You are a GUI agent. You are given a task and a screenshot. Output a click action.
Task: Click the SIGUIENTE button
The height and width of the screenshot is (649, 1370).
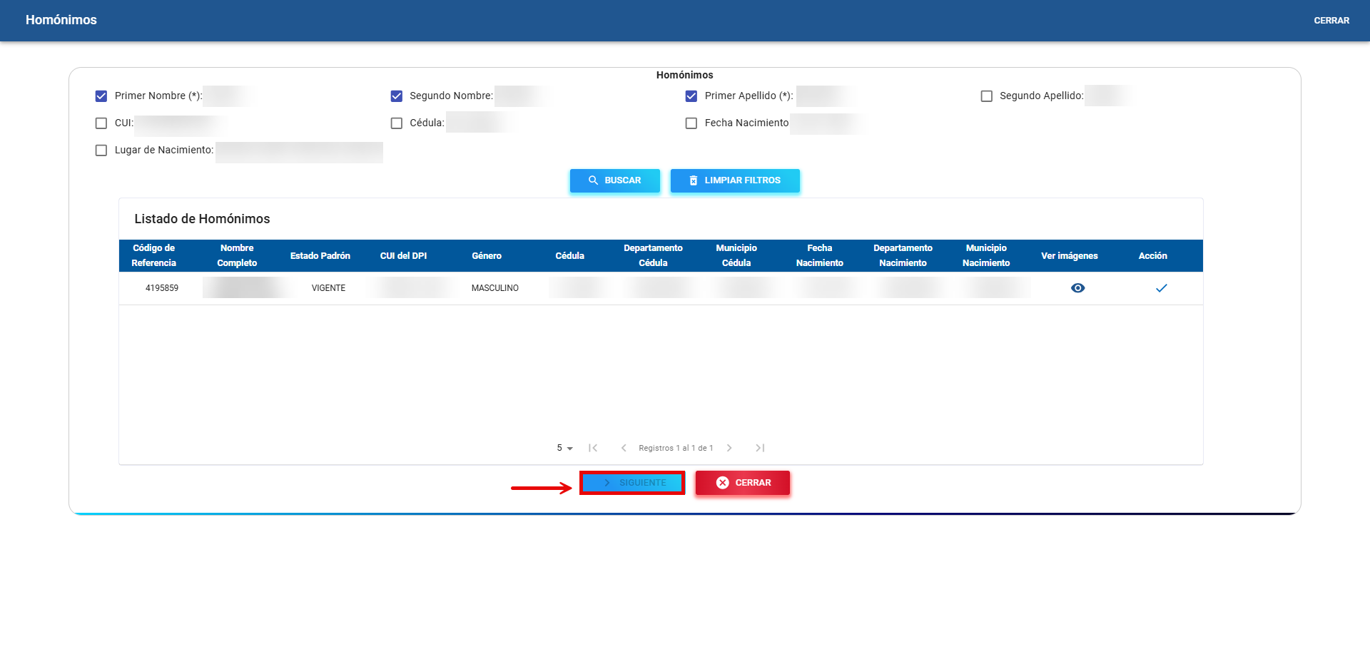tap(632, 483)
